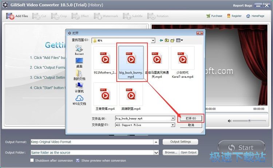Click the Start conversion button

(241, 148)
